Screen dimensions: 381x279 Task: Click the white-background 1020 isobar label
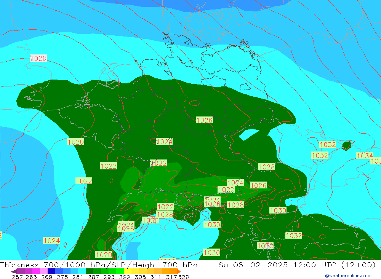click(x=38, y=58)
